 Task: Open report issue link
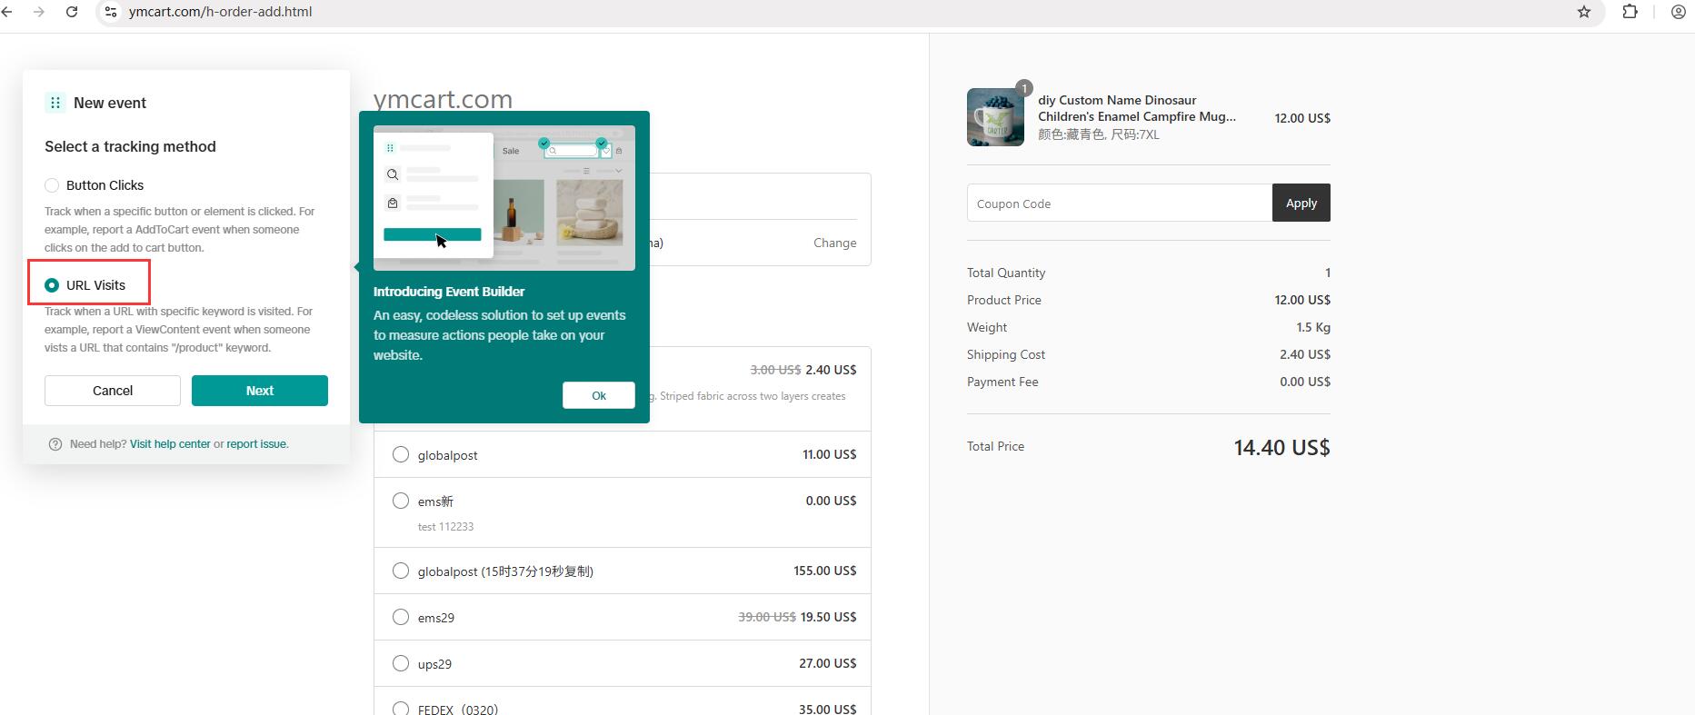257,444
